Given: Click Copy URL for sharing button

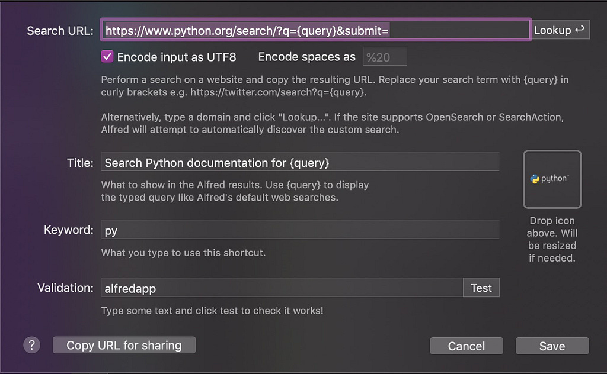Looking at the screenshot, I should [124, 345].
